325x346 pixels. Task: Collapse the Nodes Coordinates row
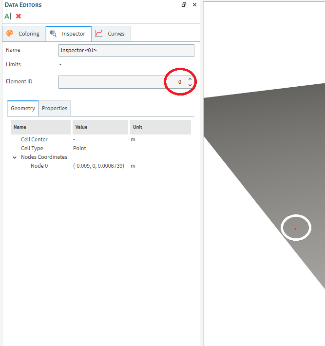15,157
